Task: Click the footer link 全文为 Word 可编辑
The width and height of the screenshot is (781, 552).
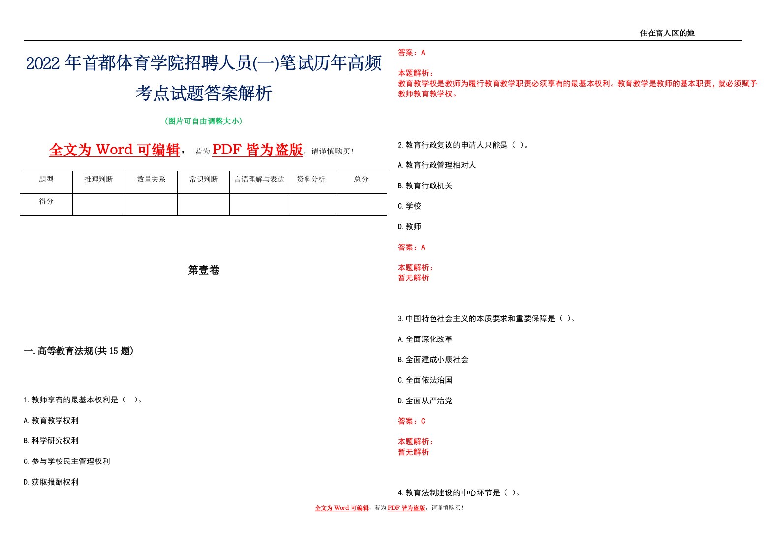Action: (342, 508)
